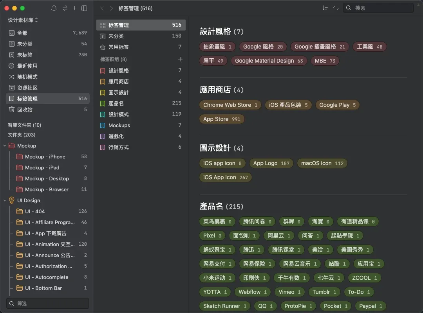Click the 扁平 tag with count 49
The width and height of the screenshot is (423, 313).
(213, 61)
